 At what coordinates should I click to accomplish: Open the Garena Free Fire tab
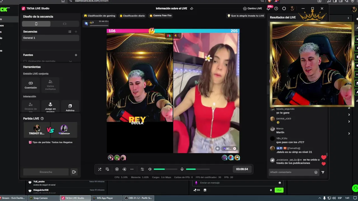(x=161, y=16)
